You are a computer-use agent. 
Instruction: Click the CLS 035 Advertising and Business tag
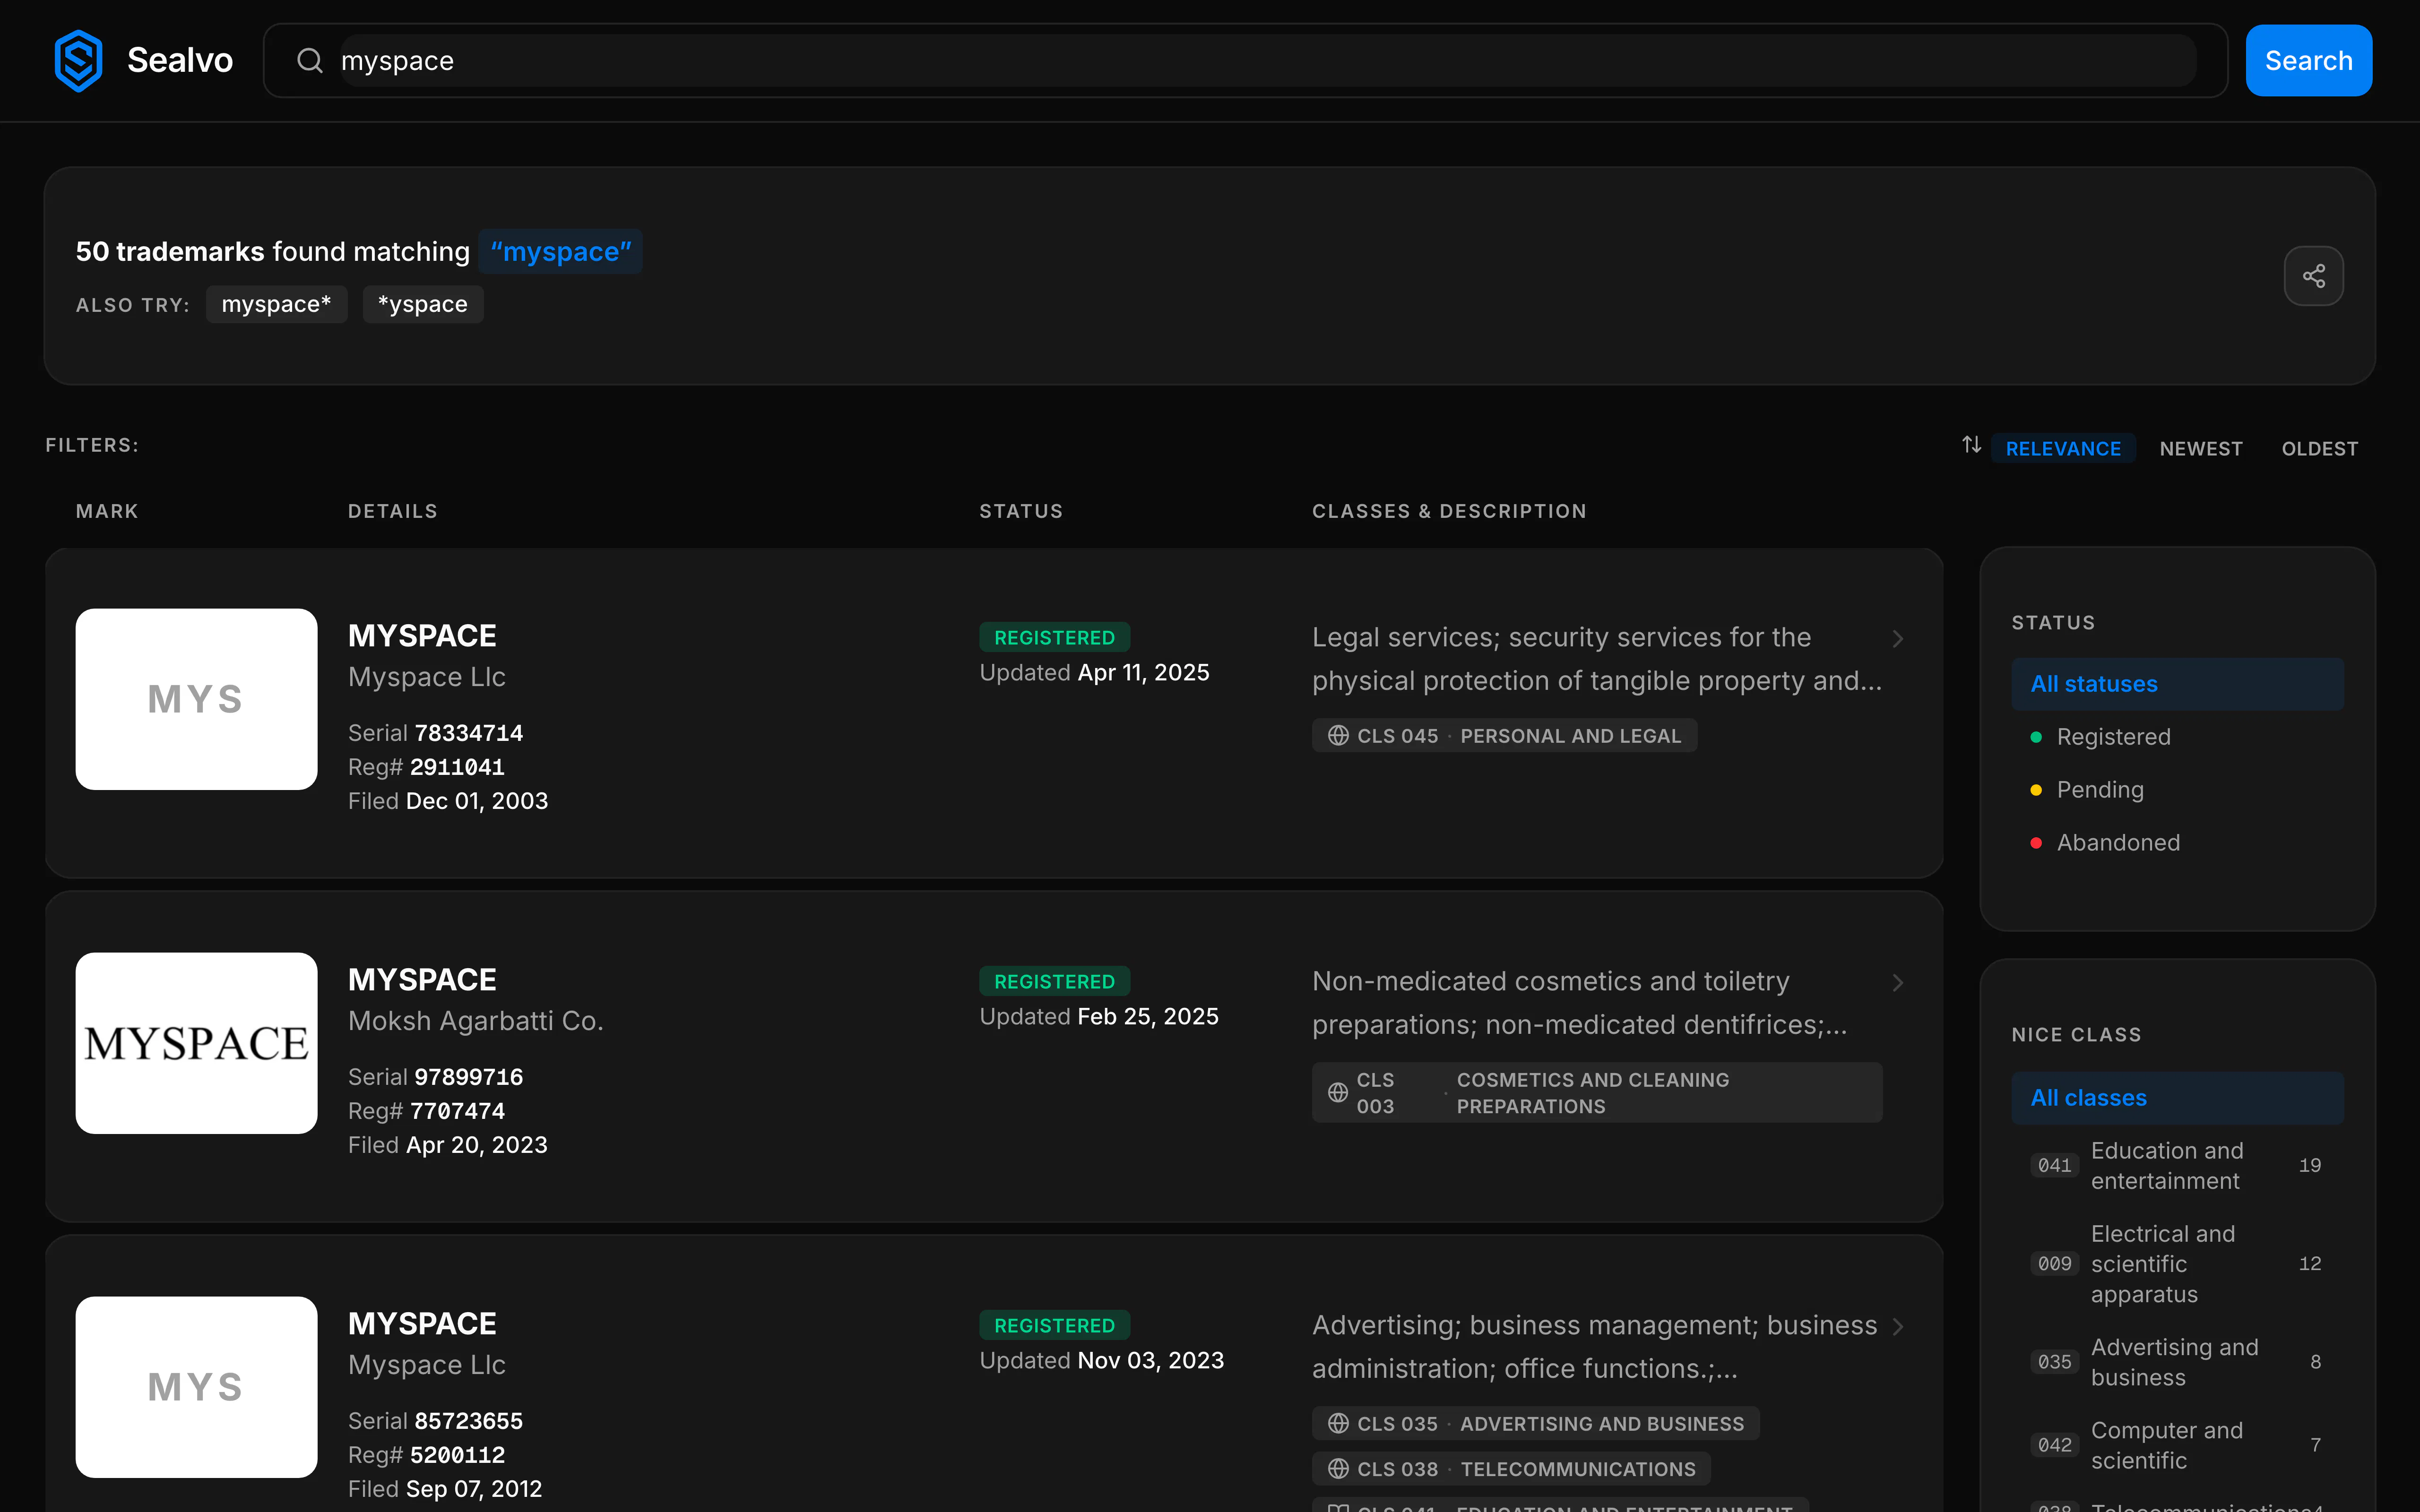[x=1535, y=1423]
